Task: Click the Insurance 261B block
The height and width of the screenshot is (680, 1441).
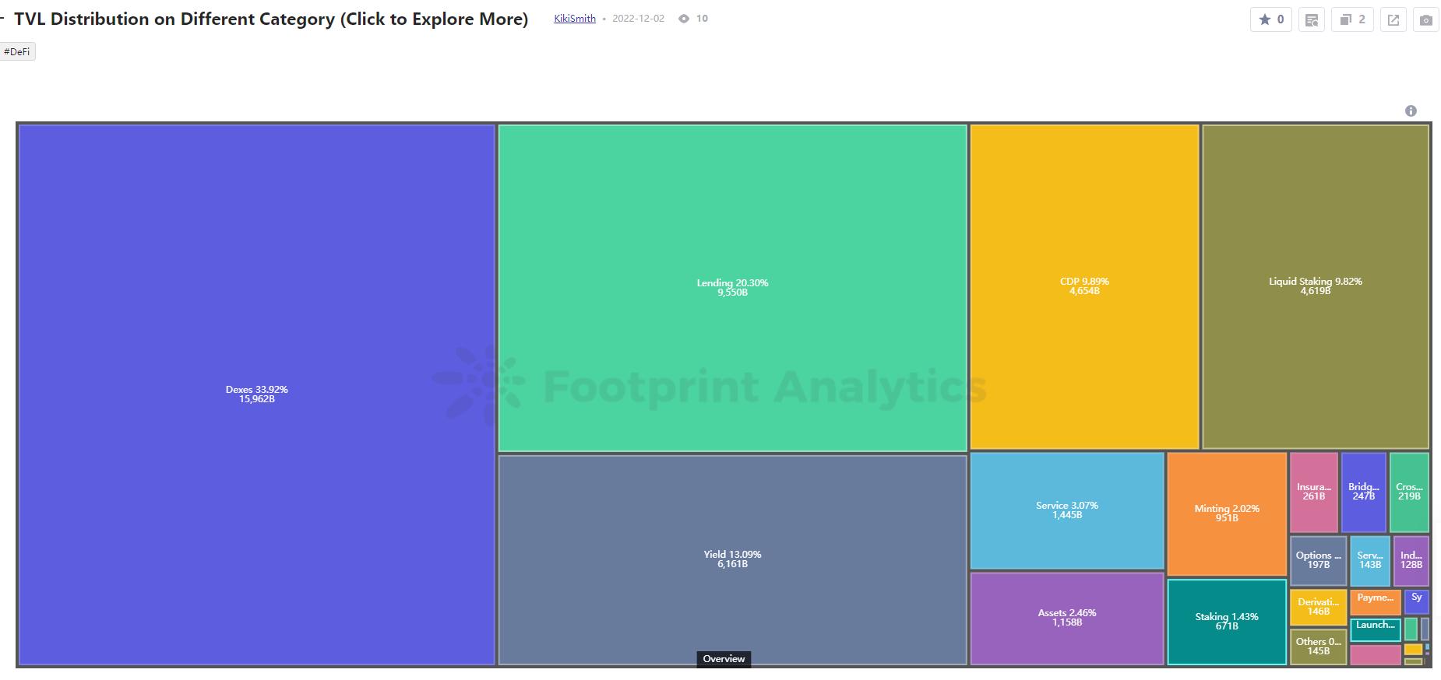Action: 1313,492
